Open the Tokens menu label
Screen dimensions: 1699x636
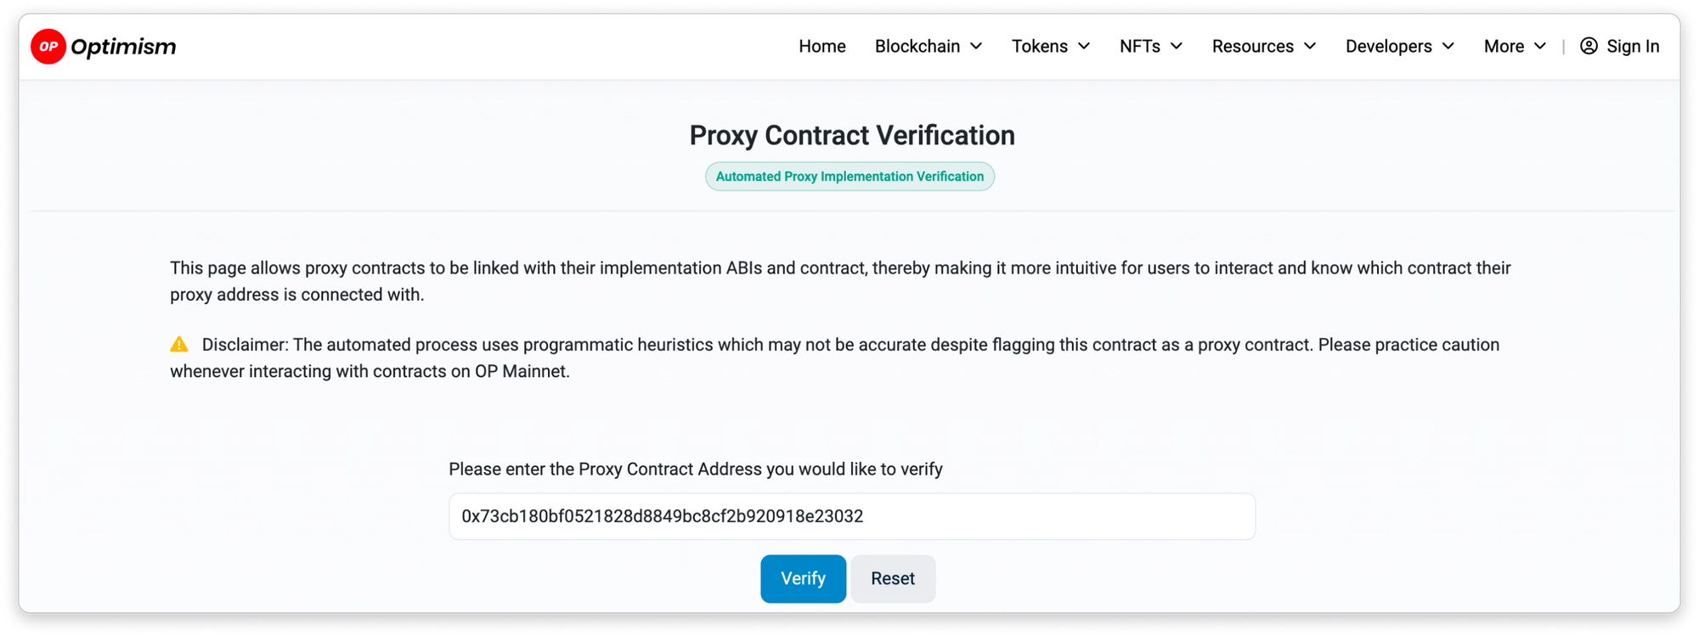pos(1040,46)
